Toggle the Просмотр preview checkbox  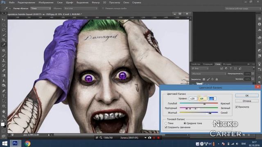click(237, 107)
